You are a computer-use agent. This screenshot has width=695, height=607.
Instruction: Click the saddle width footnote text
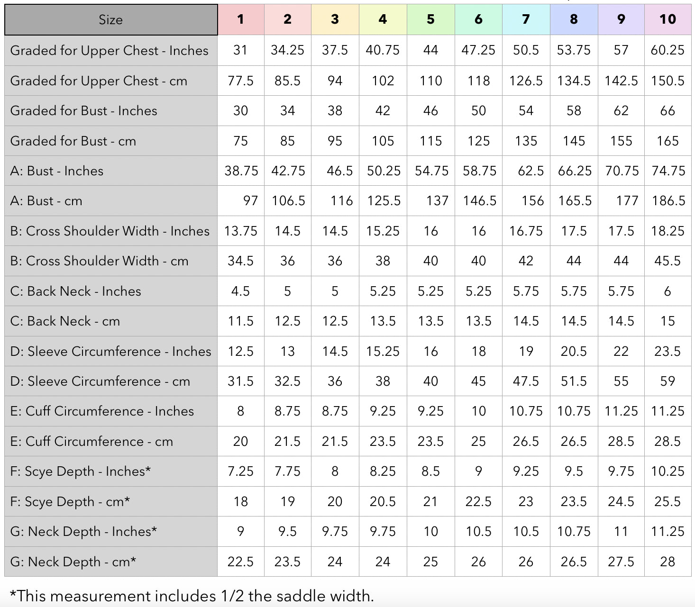(192, 596)
